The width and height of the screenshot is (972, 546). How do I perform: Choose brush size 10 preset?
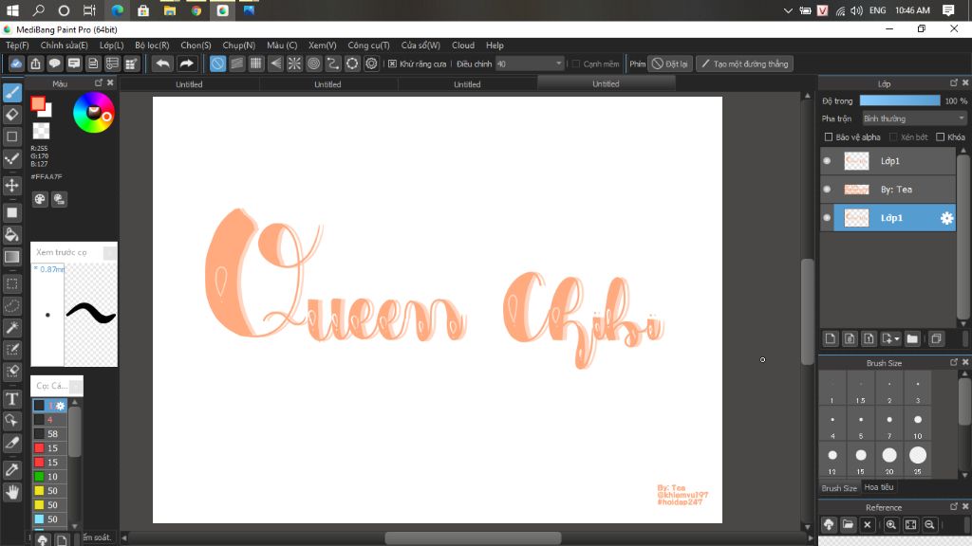coord(918,424)
